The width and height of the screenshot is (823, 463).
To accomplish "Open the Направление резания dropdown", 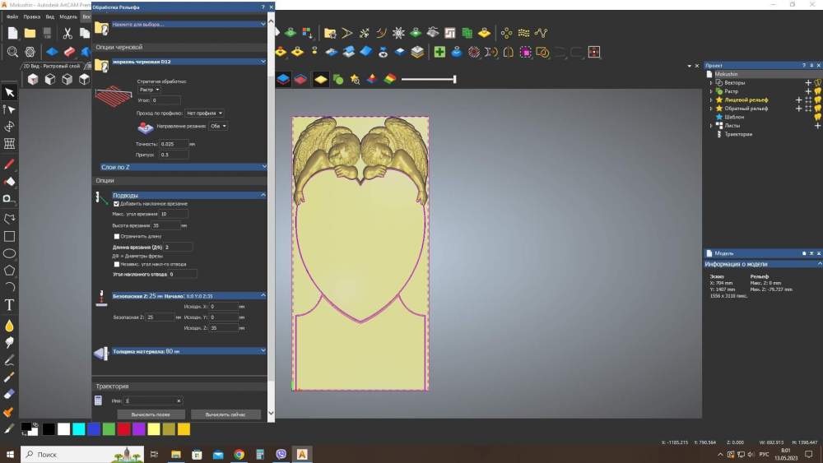I will [218, 127].
